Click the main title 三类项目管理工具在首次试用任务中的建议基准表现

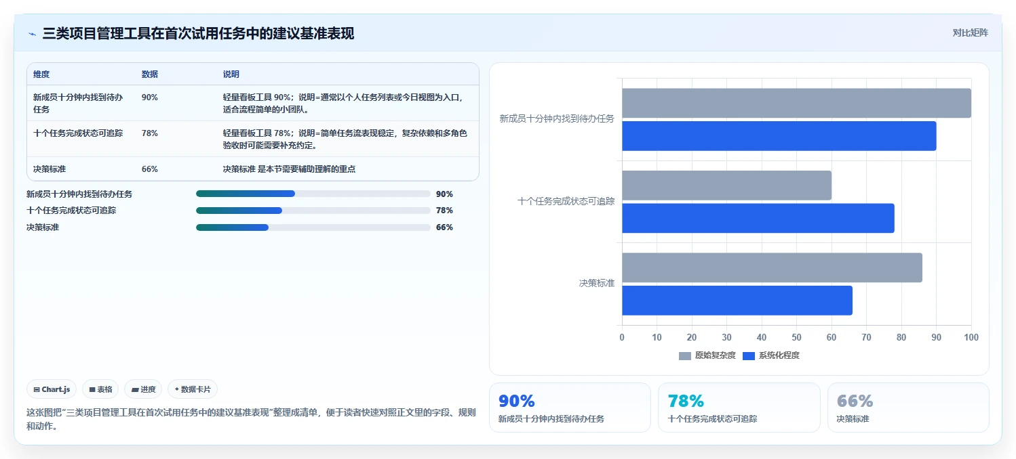pos(198,34)
